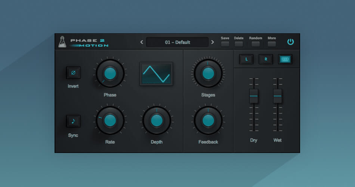Go to previous preset arrow
The image size is (355, 187).
click(142, 42)
